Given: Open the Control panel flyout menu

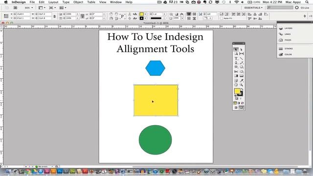Looking at the screenshot, I should tap(311, 16).
